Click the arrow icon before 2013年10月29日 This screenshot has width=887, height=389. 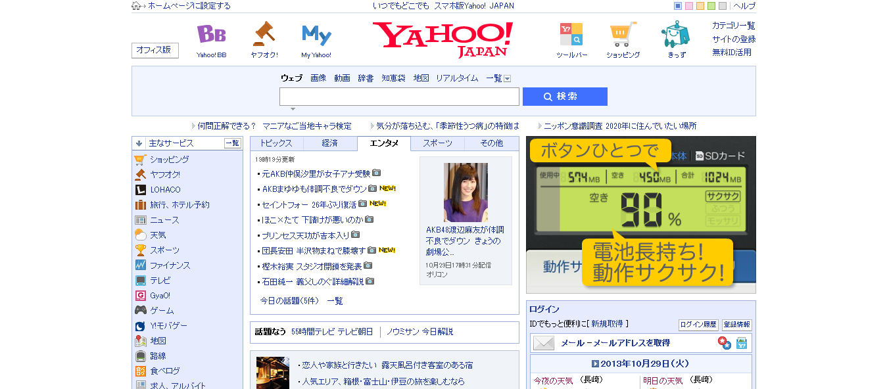(594, 363)
